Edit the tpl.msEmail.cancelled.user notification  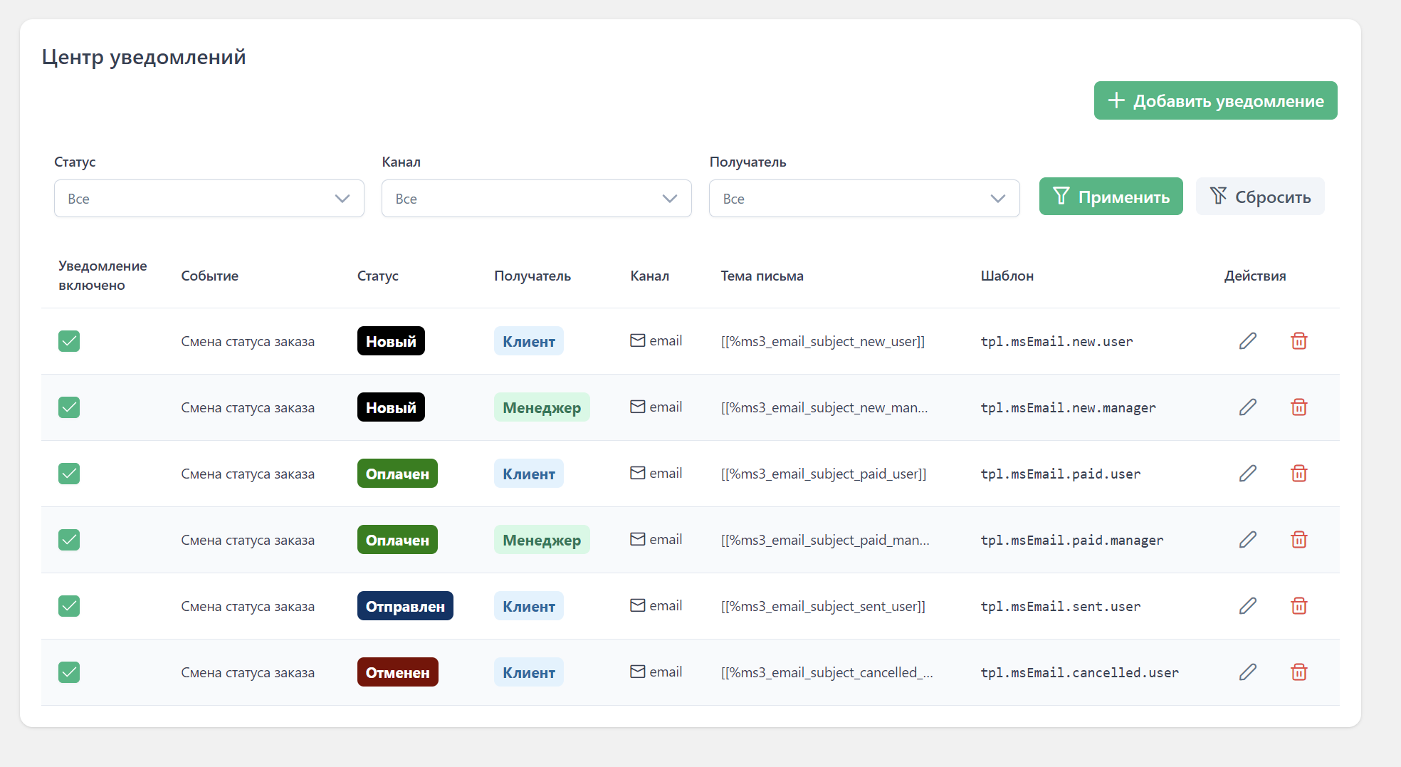coord(1247,672)
